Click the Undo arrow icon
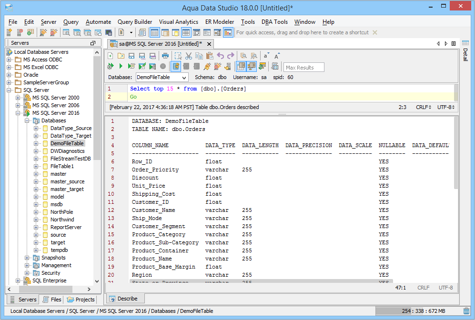 (221, 56)
